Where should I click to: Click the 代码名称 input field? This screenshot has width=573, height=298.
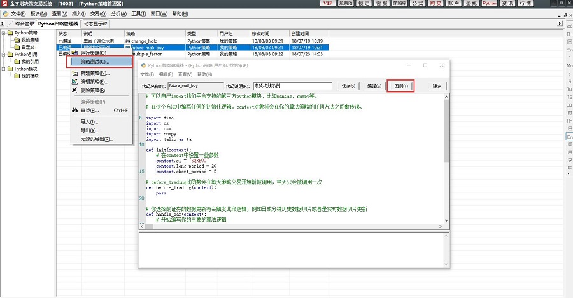coord(195,86)
